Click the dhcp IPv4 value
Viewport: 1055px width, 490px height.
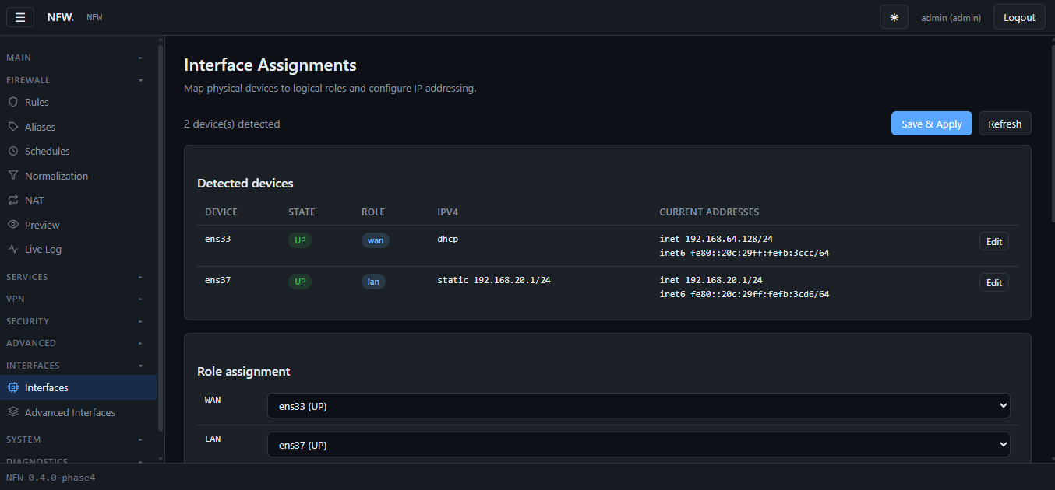click(448, 239)
